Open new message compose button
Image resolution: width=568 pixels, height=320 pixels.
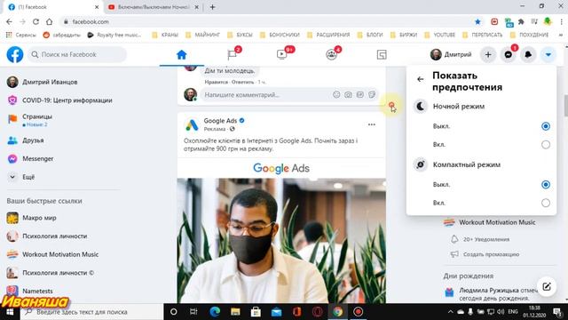tap(547, 286)
